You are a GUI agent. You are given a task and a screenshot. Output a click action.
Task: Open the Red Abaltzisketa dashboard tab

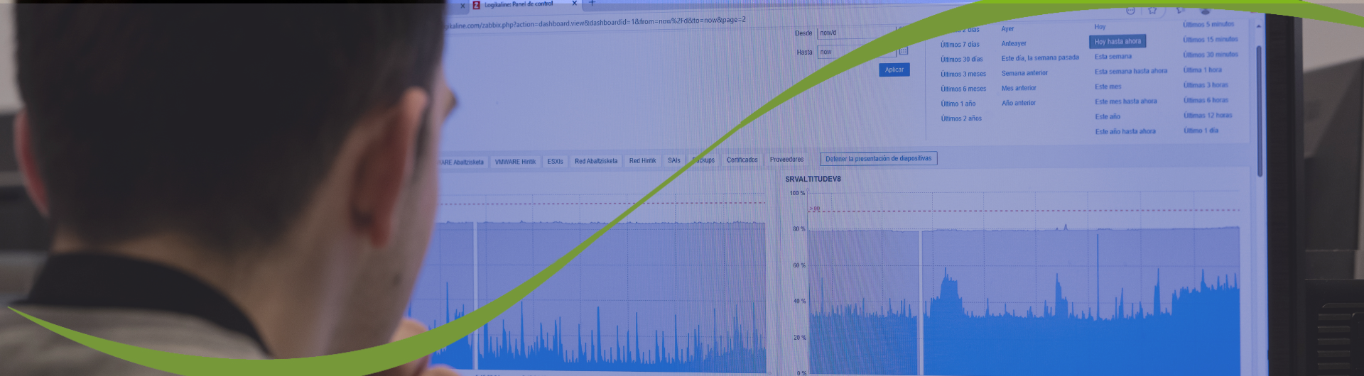click(596, 161)
